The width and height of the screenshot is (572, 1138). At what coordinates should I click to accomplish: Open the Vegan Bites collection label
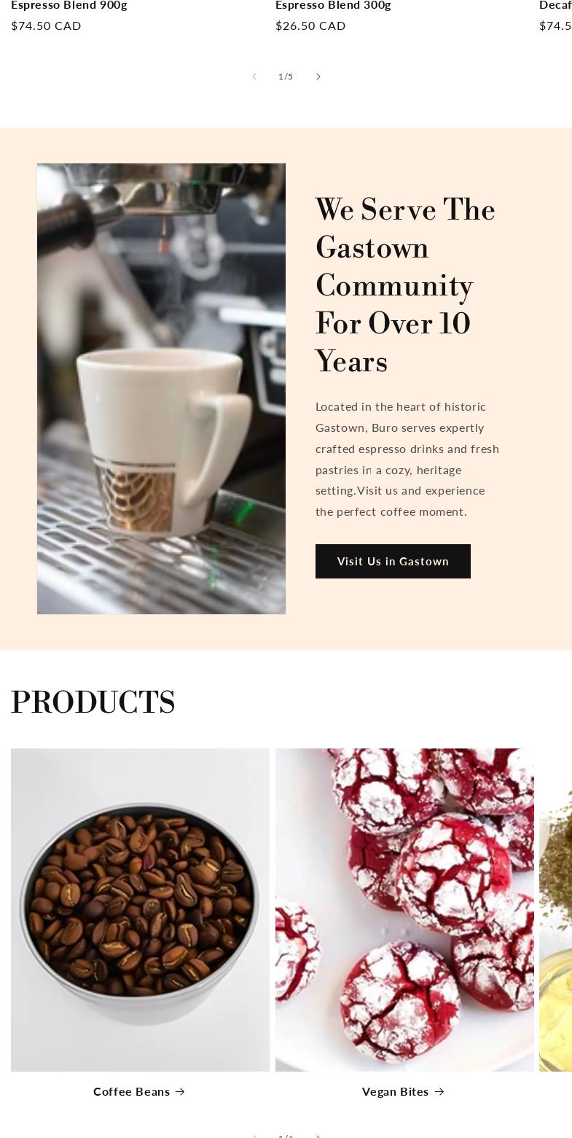(395, 1091)
